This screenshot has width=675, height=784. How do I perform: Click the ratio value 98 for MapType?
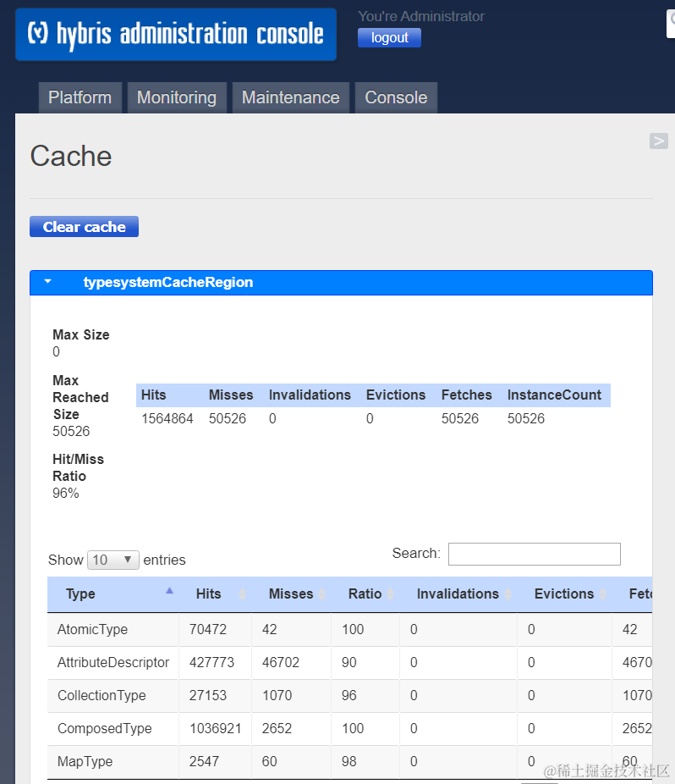[349, 761]
